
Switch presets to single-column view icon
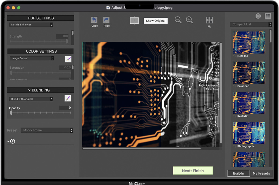[258, 16]
